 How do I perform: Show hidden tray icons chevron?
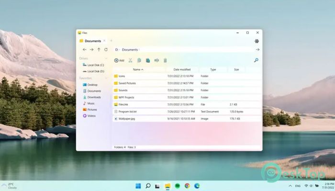click(290, 186)
